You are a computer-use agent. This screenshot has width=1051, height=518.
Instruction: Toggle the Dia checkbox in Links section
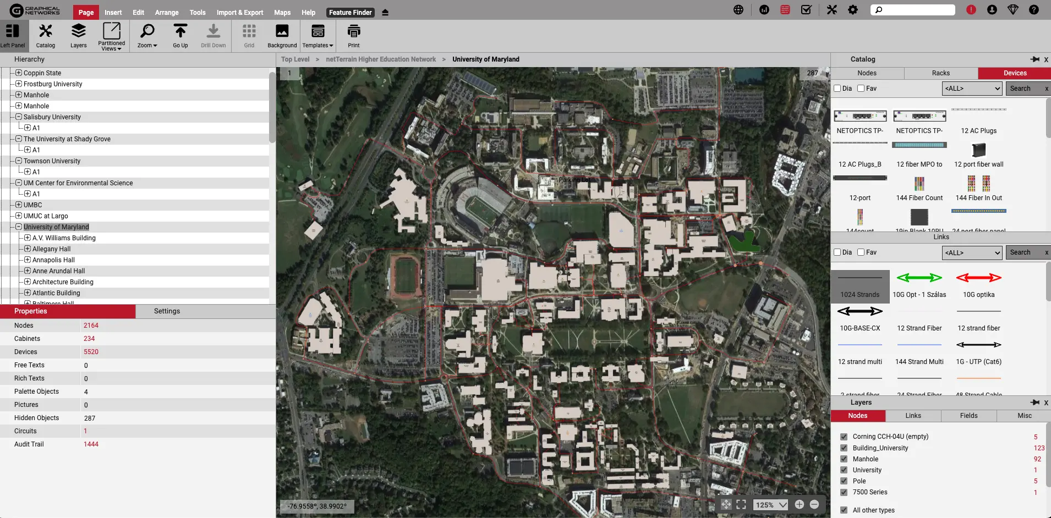[837, 252]
